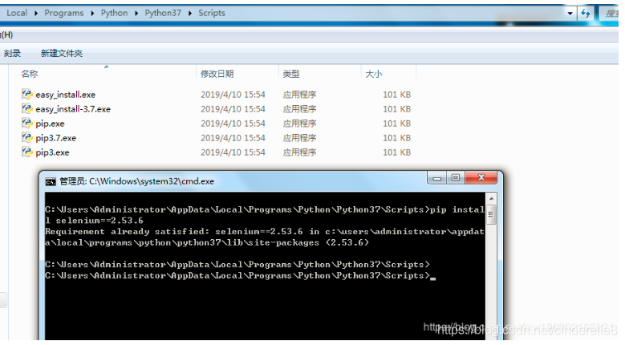Click the 刻录 burn toolbar button
This screenshot has height=345, width=625.
click(12, 54)
